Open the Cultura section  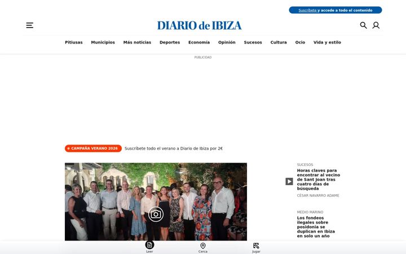click(279, 42)
